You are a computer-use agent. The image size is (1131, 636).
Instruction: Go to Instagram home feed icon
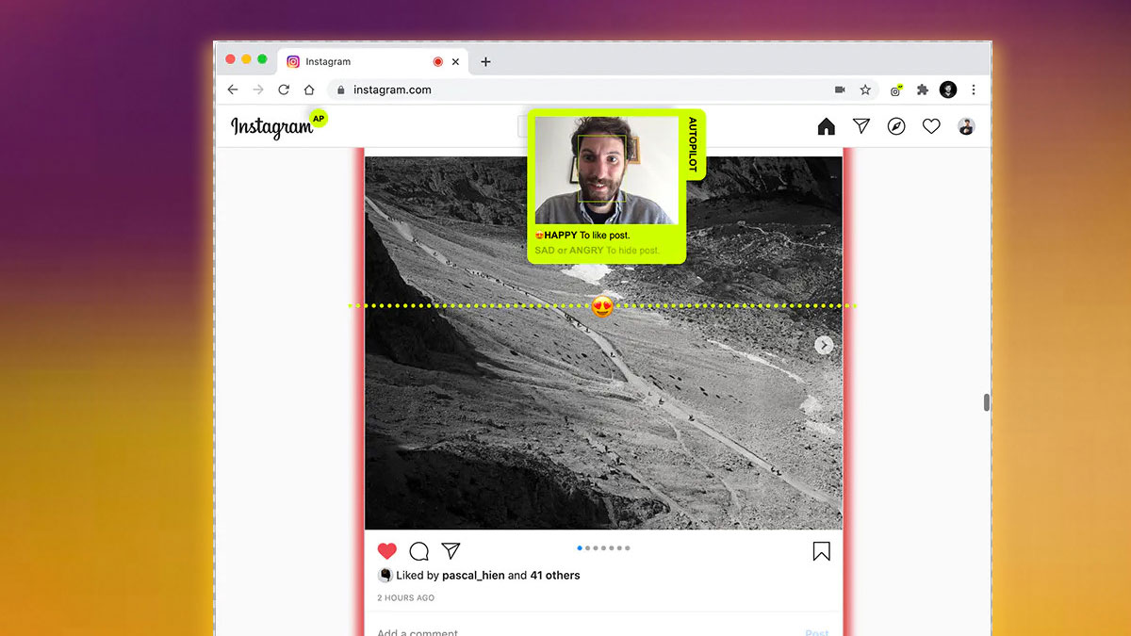point(826,126)
